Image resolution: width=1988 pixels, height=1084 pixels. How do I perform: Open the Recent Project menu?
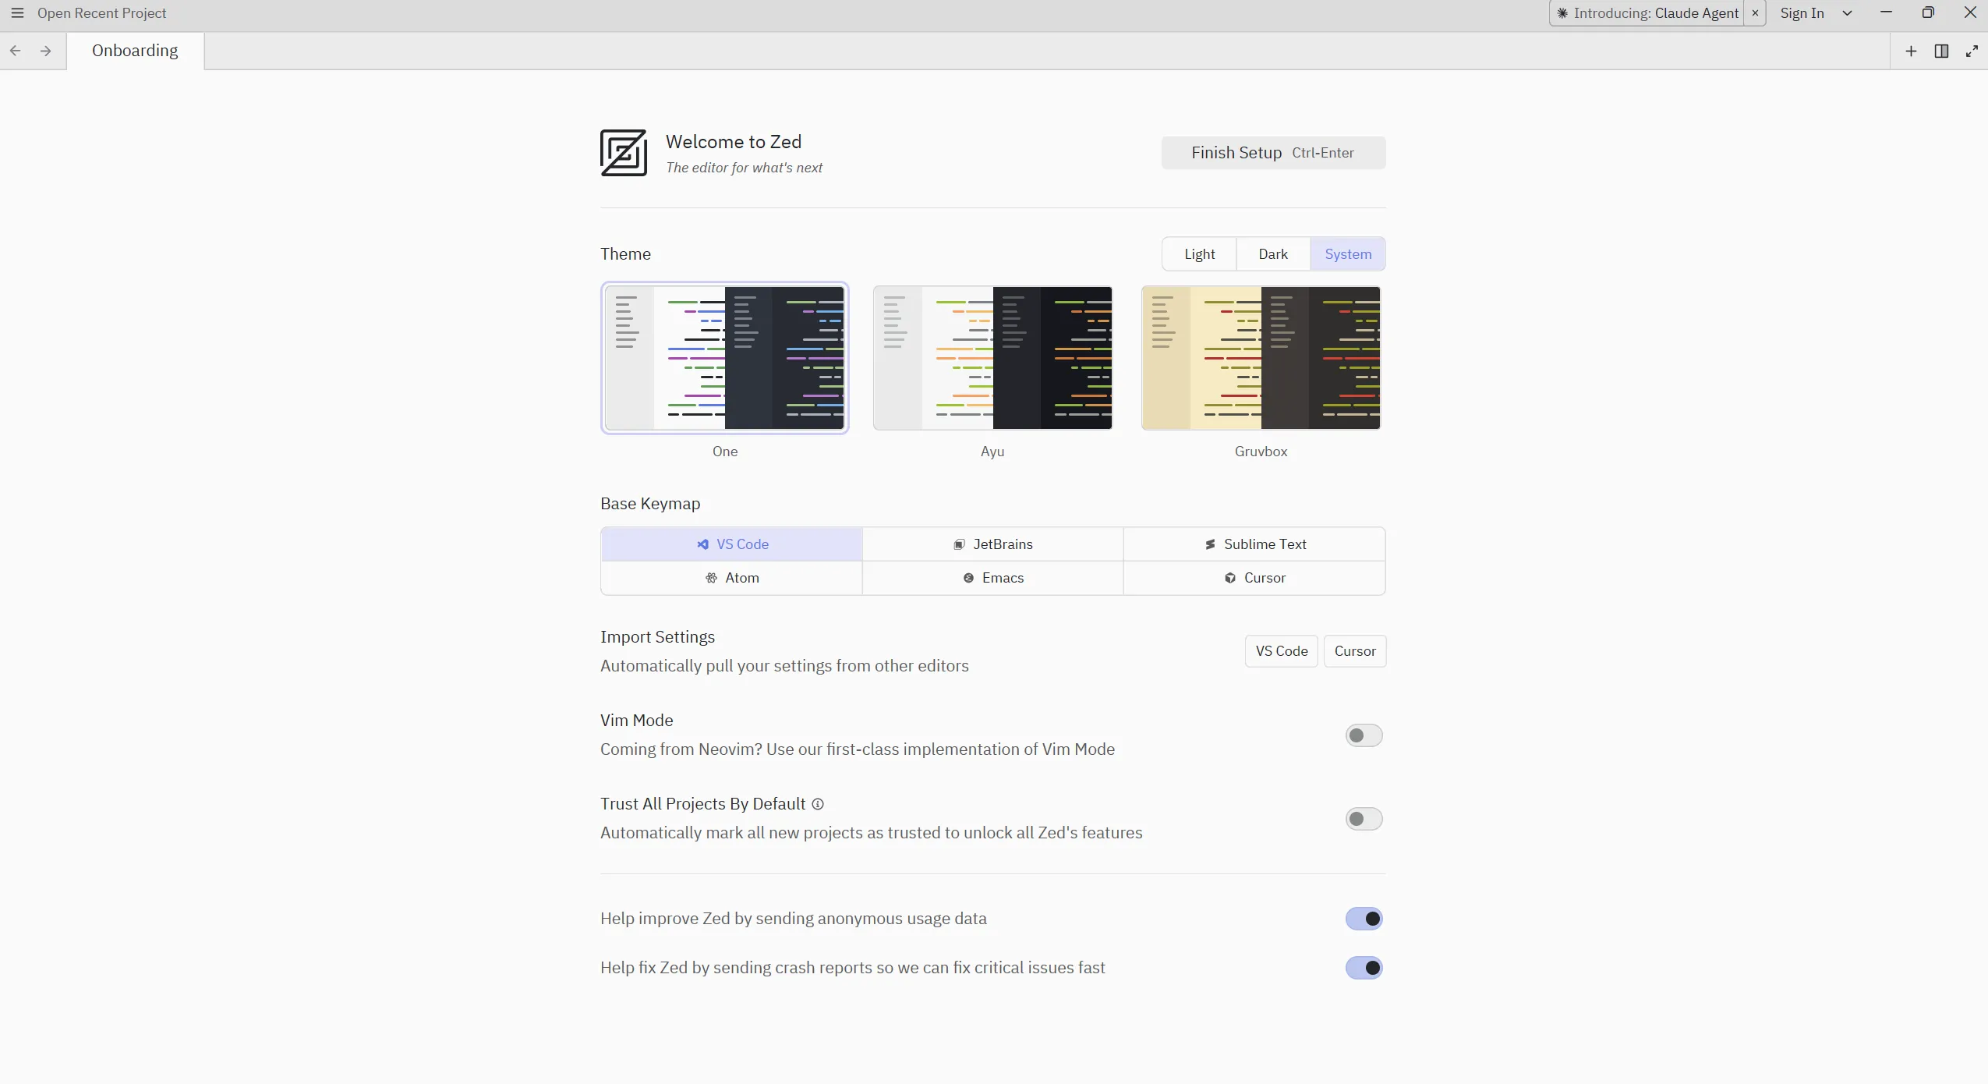pyautogui.click(x=102, y=12)
